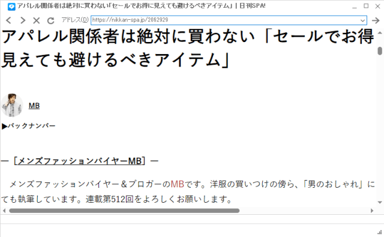Image resolution: width=384 pixels, height=237 pixels.
Task: Go back to the previous page
Action: coord(9,20)
